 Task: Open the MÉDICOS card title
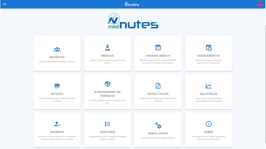pyautogui.click(x=107, y=56)
